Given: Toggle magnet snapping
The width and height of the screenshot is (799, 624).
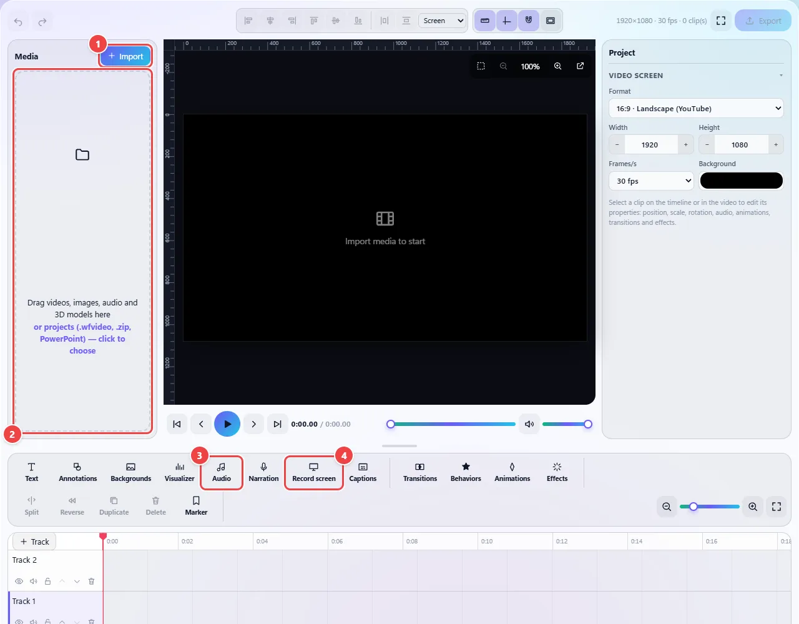Looking at the screenshot, I should (x=528, y=21).
